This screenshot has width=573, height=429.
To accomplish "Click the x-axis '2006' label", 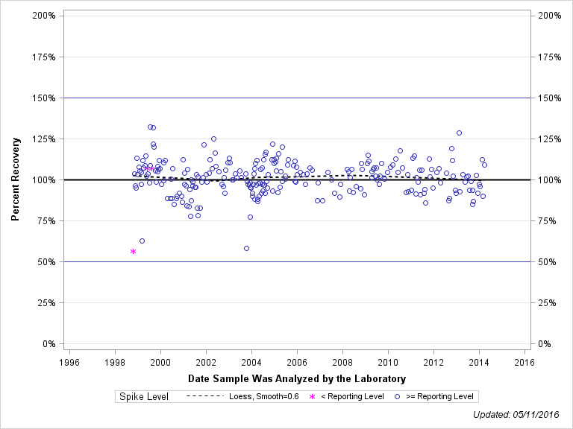I will (297, 362).
